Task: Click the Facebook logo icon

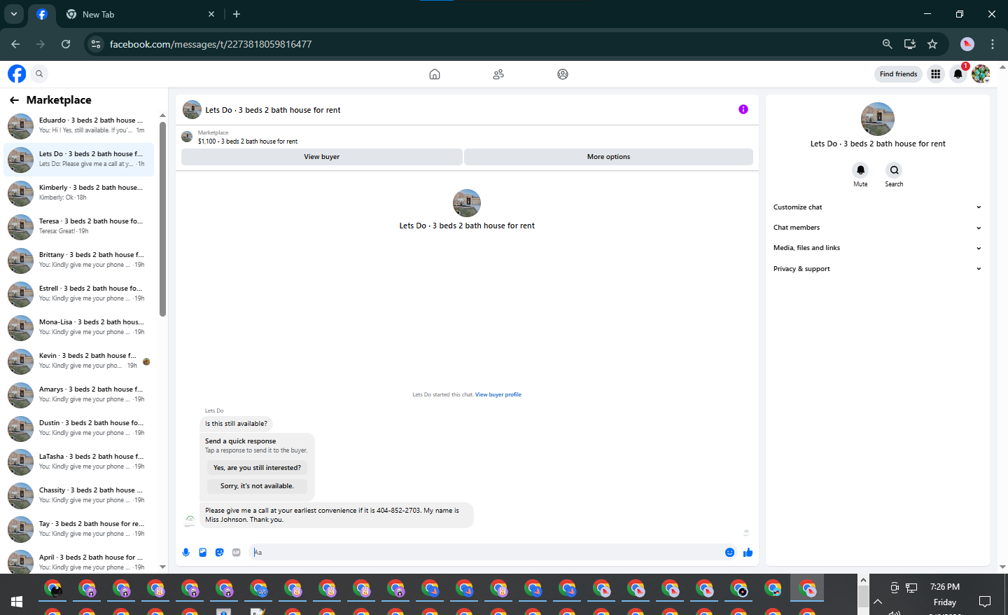Action: click(17, 74)
